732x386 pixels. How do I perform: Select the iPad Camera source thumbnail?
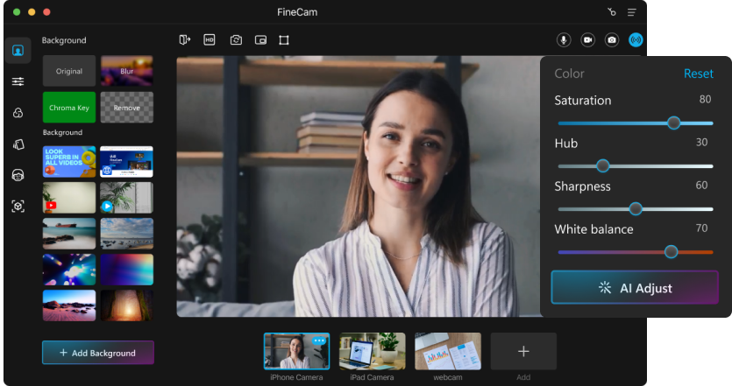pyautogui.click(x=373, y=351)
